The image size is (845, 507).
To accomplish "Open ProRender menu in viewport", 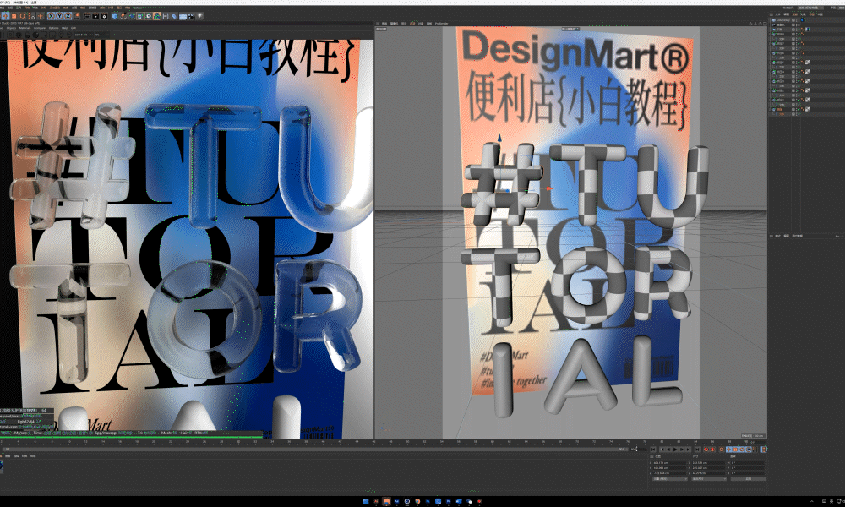I will point(441,24).
